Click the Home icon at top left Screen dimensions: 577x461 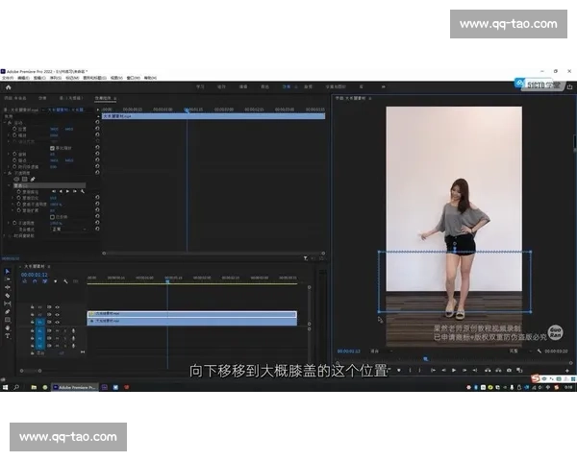tap(8, 87)
